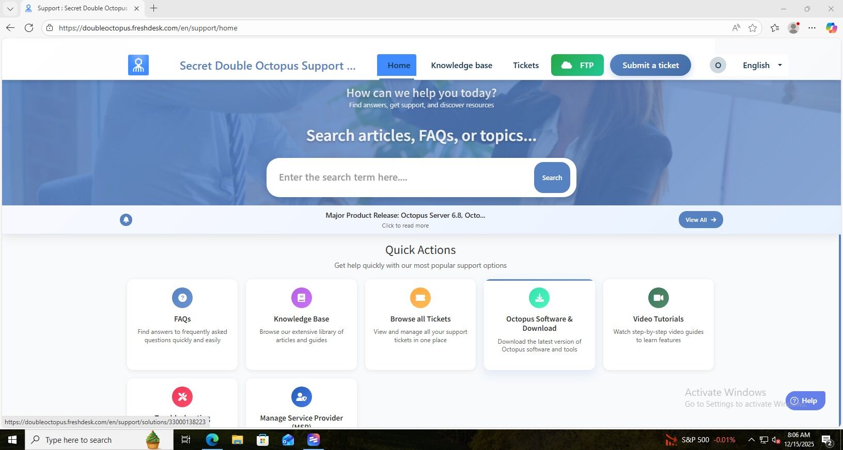Screen dimensions: 843x450
Task: Open the browser profile icon
Action: point(793,28)
